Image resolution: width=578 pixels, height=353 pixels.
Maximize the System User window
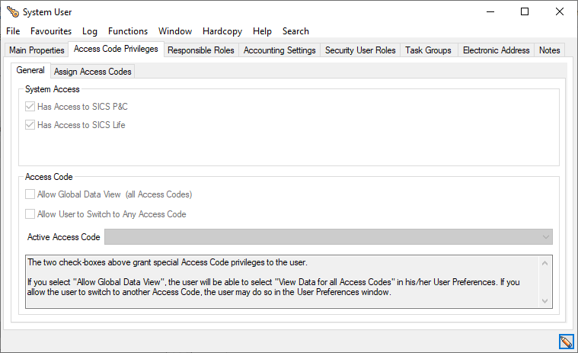click(525, 11)
